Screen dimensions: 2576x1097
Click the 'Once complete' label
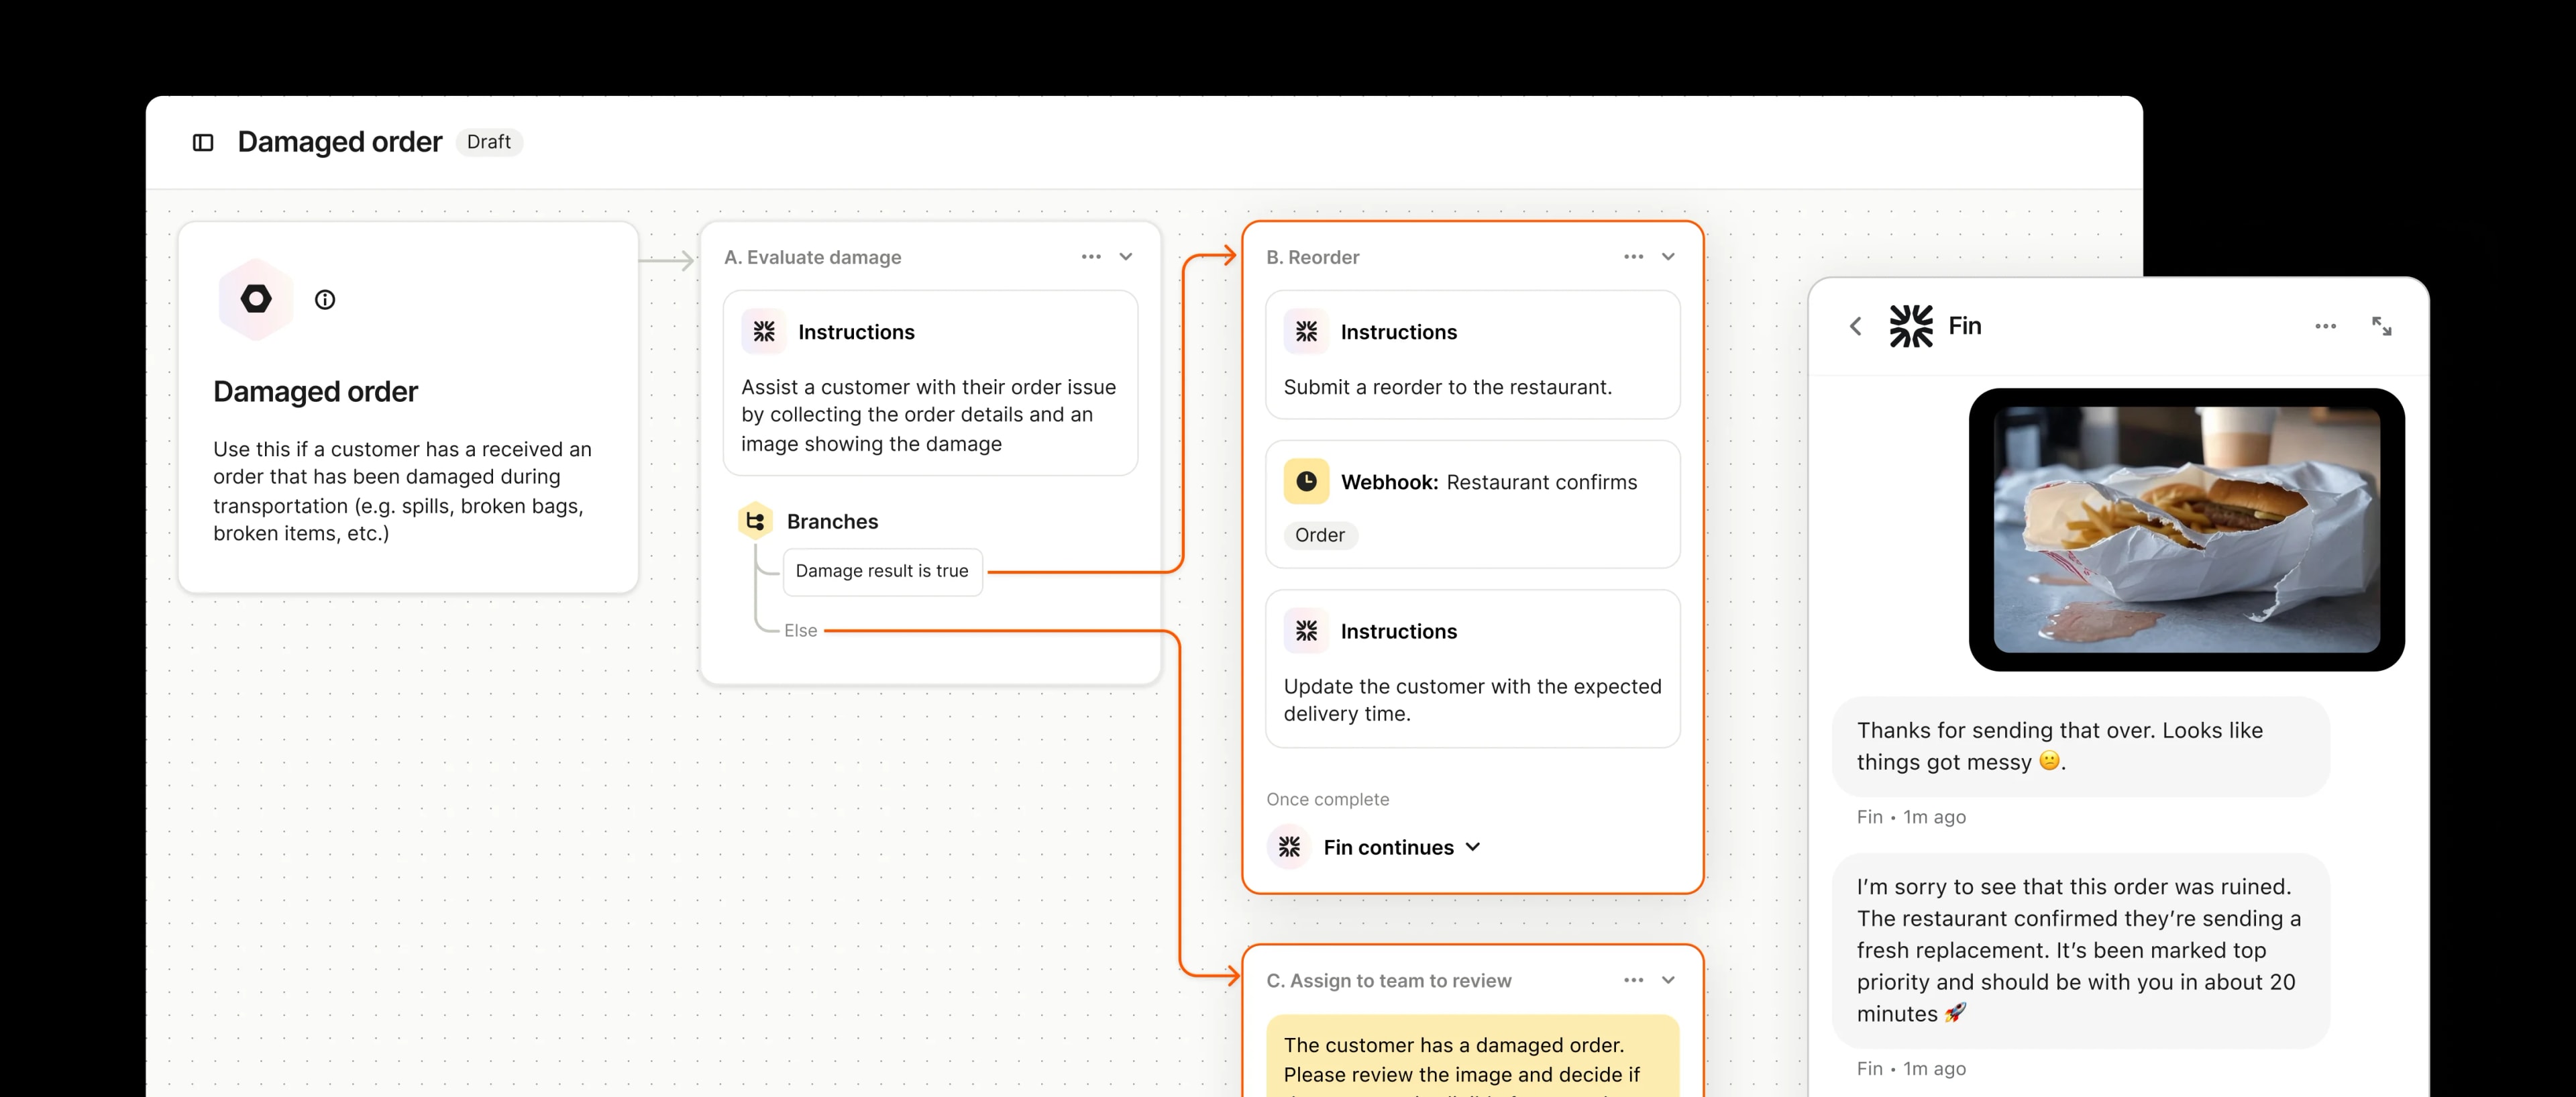coord(1327,799)
